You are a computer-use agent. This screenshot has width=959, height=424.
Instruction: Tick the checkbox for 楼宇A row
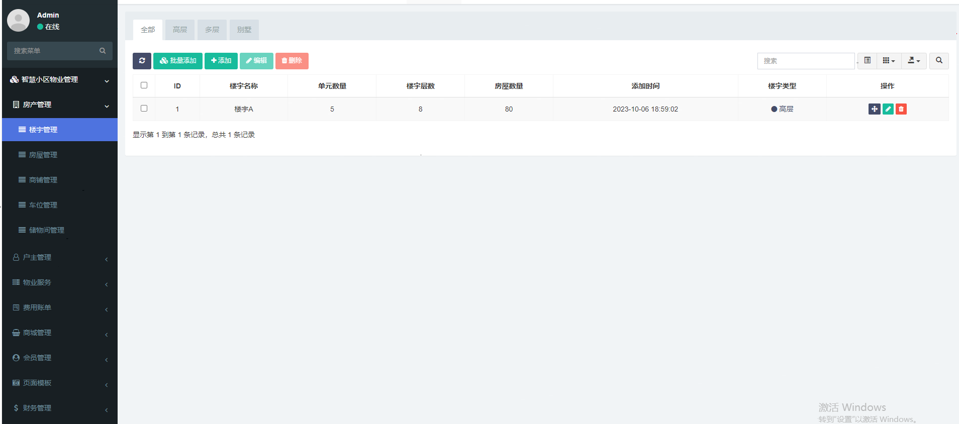144,109
